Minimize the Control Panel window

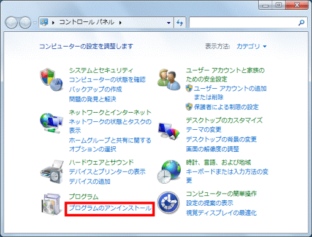pyautogui.click(x=265, y=5)
